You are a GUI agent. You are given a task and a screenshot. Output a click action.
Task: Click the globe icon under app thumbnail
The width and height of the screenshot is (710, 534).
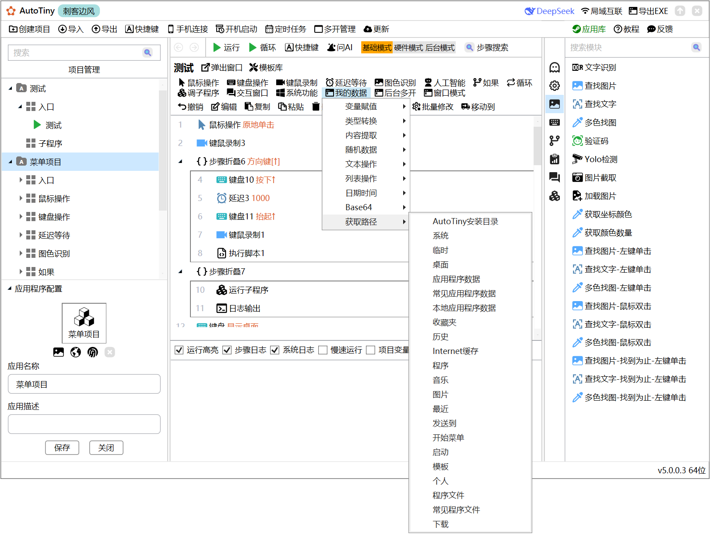coord(76,352)
